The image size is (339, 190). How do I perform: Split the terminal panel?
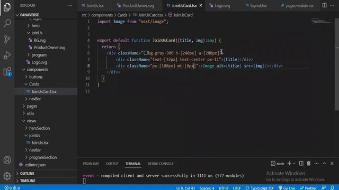click(301, 164)
